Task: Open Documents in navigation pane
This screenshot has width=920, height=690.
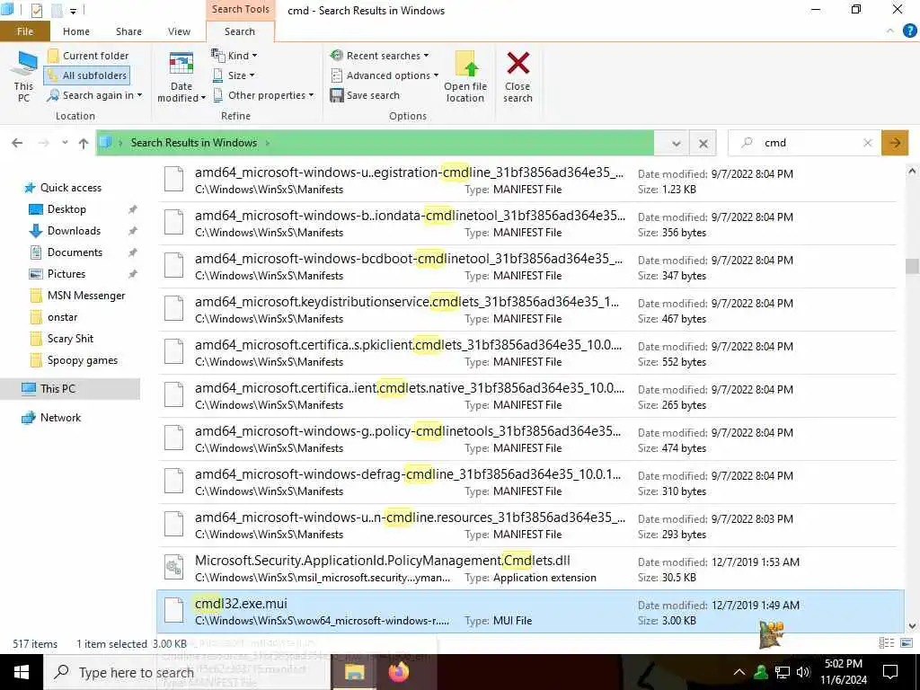Action: (x=75, y=252)
